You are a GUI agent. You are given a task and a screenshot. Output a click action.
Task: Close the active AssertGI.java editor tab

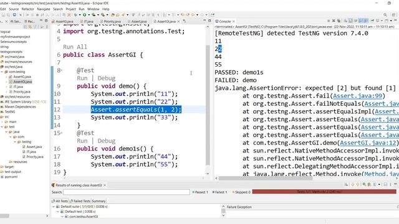click(178, 22)
